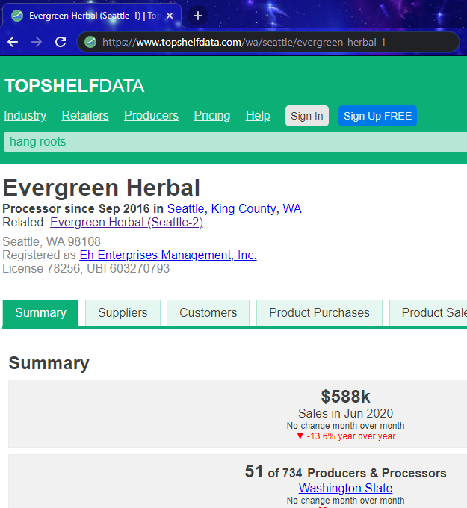Click the 'Summary' section heading
Viewport: 467px width, 508px height.
(49, 363)
